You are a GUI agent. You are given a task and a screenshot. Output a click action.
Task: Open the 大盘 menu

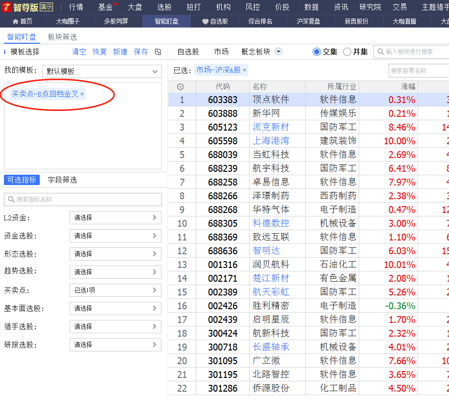coord(135,7)
